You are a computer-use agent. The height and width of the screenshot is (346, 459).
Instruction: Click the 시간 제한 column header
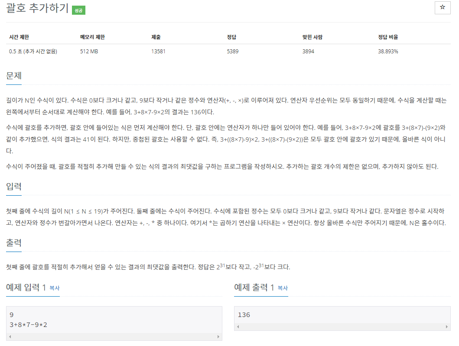point(19,37)
